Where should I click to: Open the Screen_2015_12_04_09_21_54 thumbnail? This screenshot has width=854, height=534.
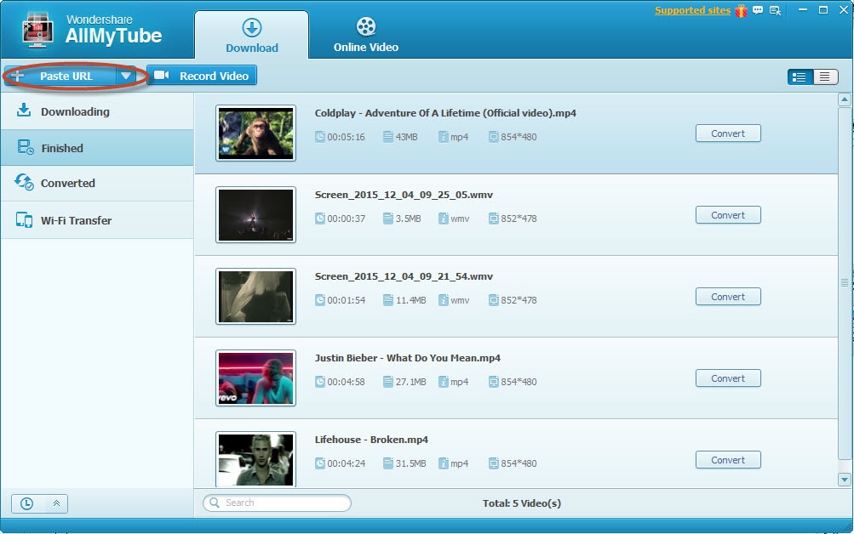coord(255,297)
